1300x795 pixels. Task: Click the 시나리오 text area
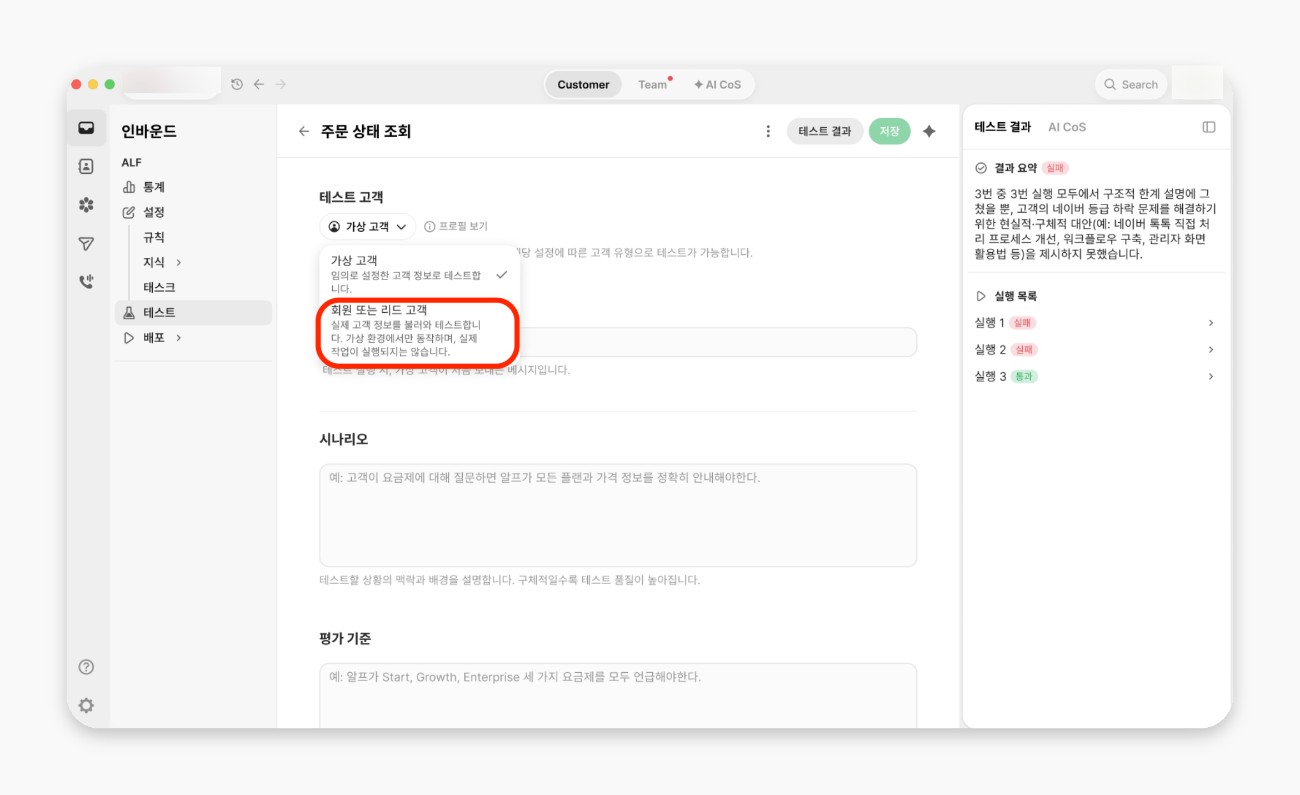[x=618, y=515]
